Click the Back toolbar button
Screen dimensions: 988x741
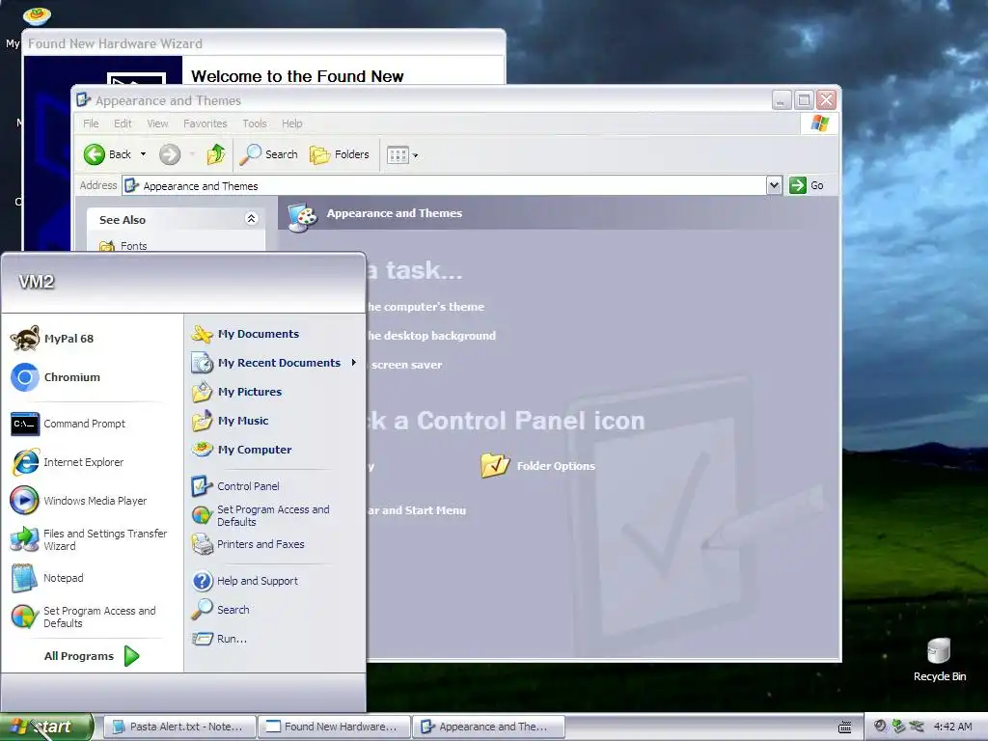(x=107, y=154)
